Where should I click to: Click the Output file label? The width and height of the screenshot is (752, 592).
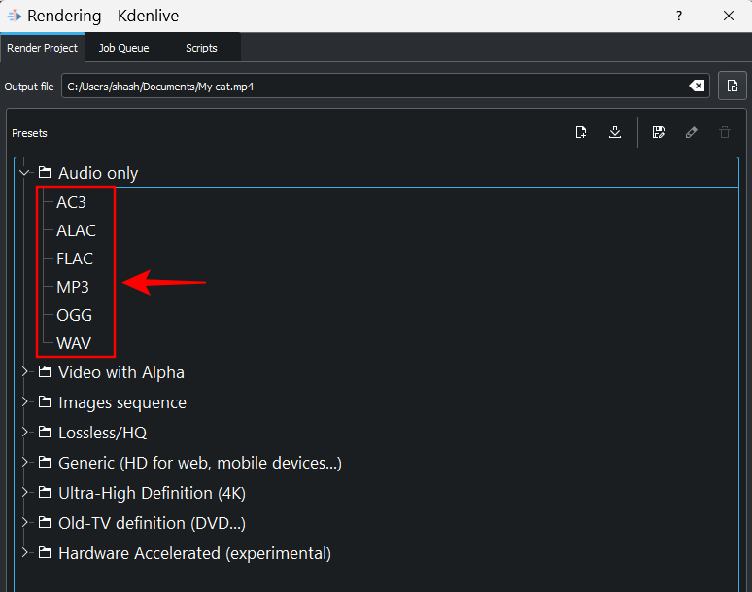29,87
